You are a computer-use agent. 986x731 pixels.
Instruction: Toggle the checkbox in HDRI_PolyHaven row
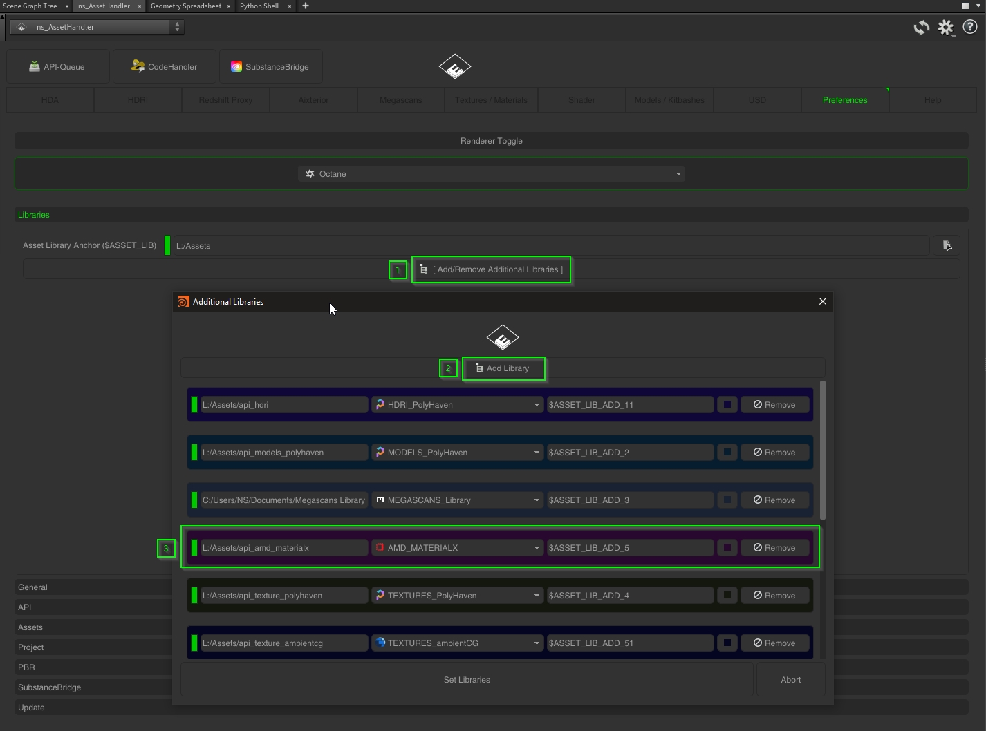tap(727, 405)
